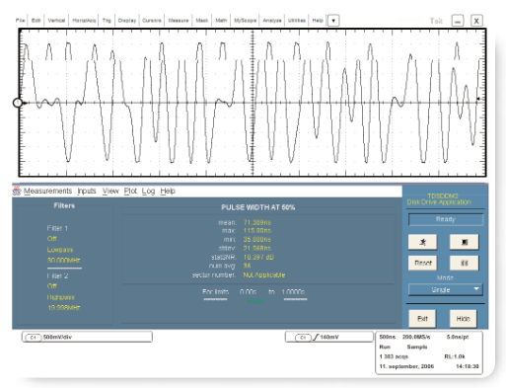
Task: Open the Log menu
Action: pyautogui.click(x=148, y=191)
